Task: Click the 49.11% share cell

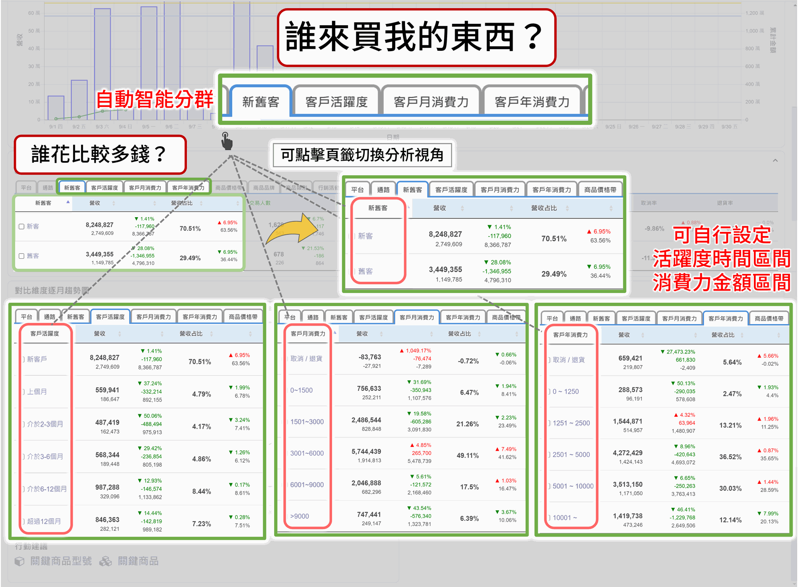Action: coord(468,455)
